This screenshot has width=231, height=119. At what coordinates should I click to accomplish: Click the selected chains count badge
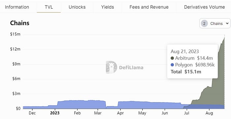(x=204, y=23)
